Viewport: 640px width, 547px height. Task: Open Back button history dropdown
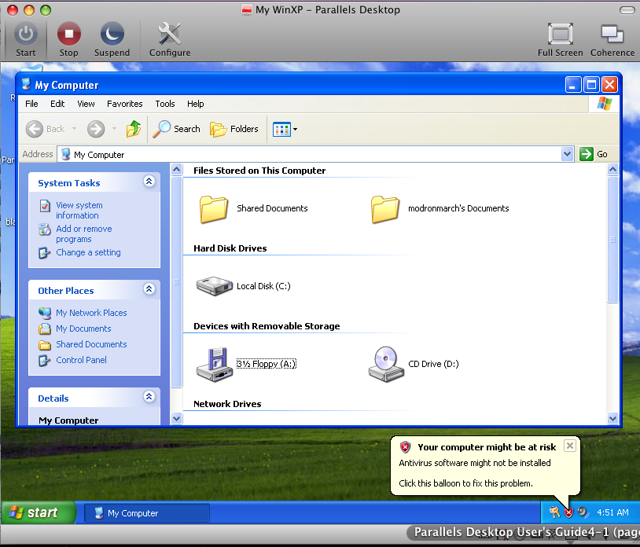coord(74,129)
